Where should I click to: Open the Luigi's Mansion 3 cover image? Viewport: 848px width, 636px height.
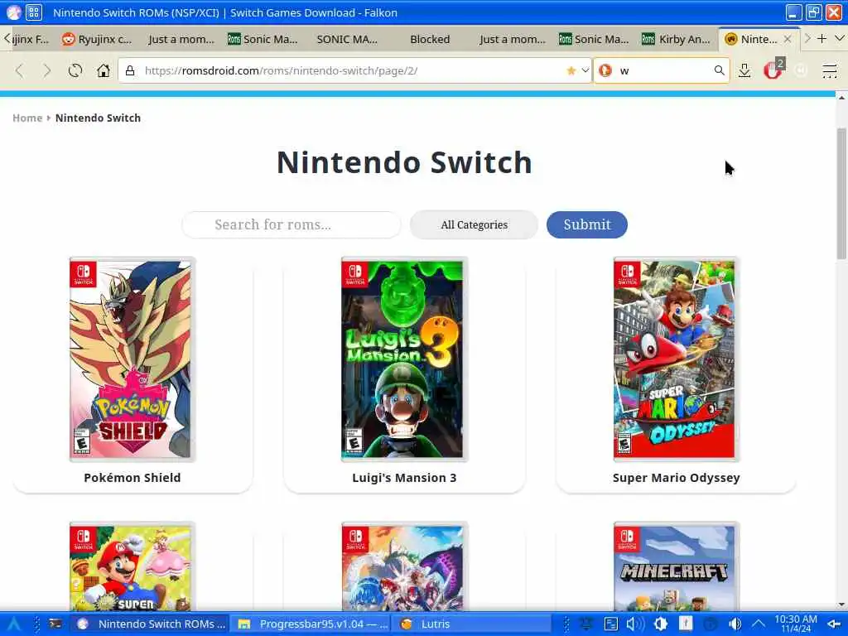point(404,359)
